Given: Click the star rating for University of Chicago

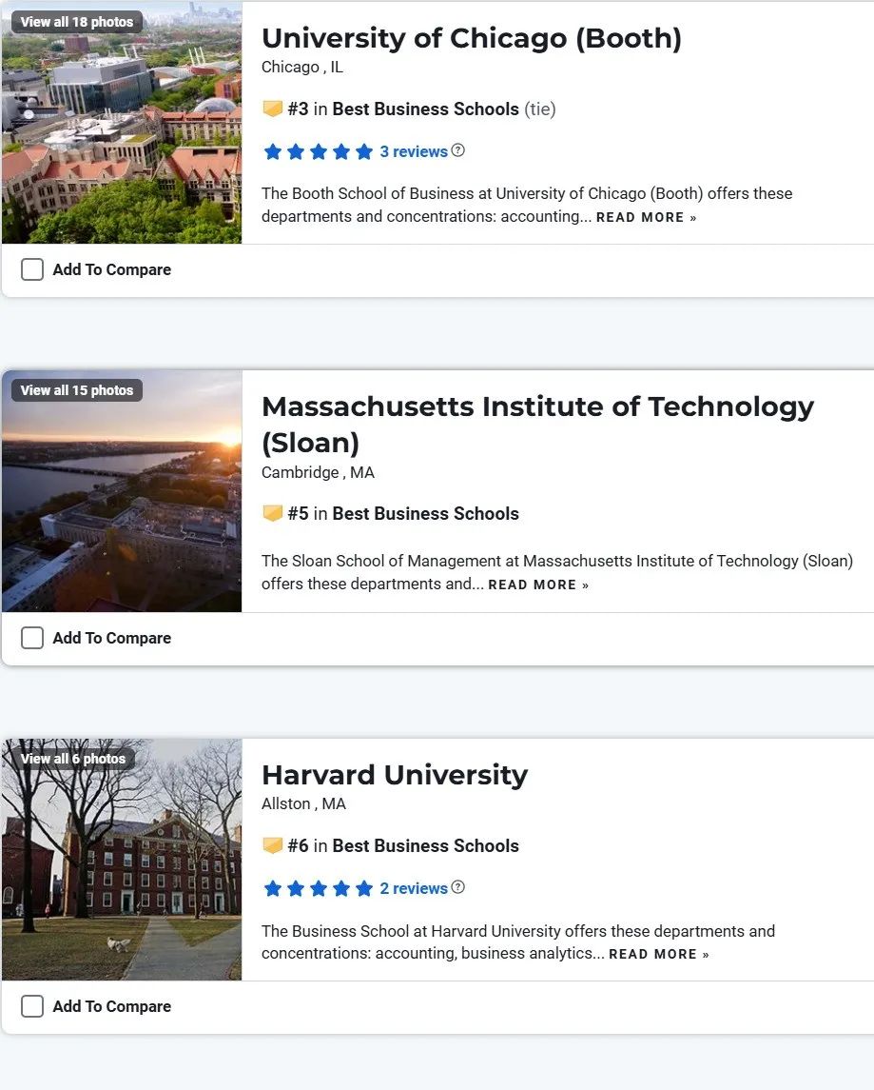Looking at the screenshot, I should click(x=318, y=151).
